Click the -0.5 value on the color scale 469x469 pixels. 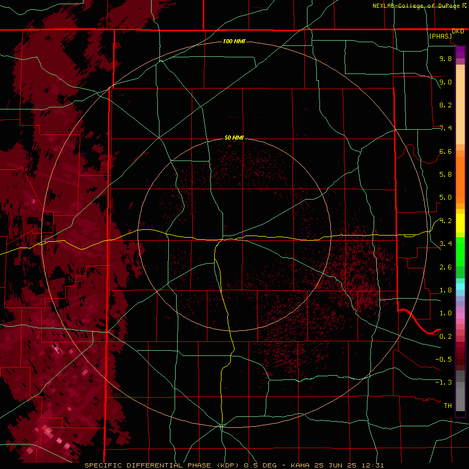pyautogui.click(x=443, y=360)
